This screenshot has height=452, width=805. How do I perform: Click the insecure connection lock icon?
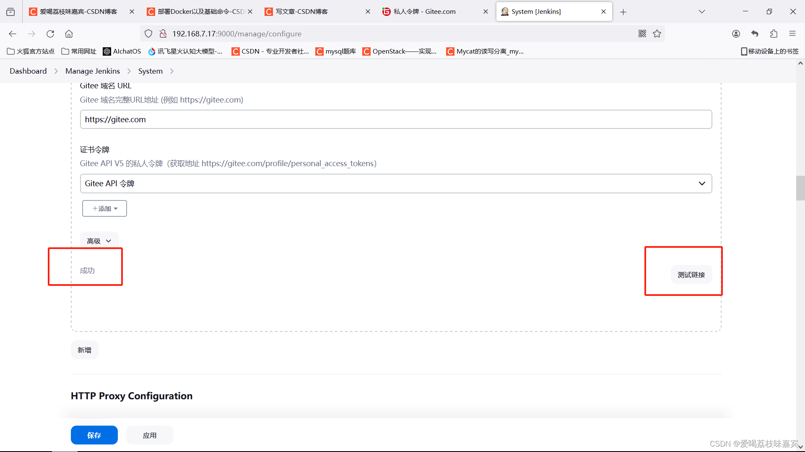coord(163,34)
